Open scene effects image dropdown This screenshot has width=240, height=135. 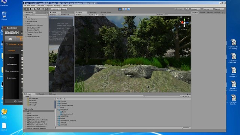tap(104, 15)
